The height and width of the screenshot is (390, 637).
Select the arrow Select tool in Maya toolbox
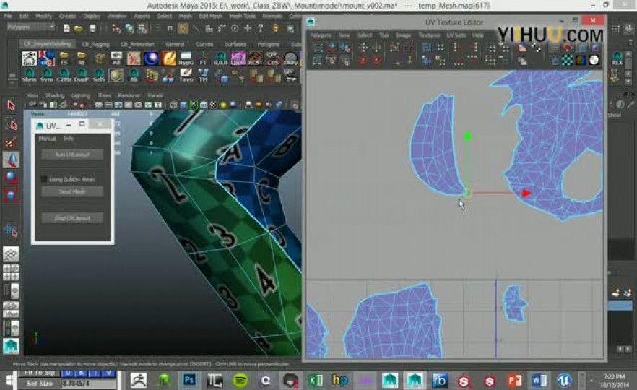pyautogui.click(x=11, y=105)
